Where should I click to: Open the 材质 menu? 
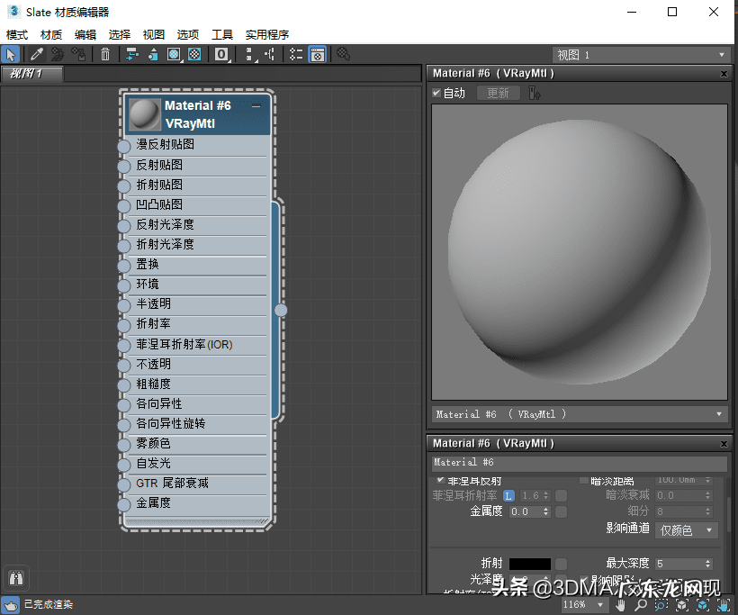(51, 34)
